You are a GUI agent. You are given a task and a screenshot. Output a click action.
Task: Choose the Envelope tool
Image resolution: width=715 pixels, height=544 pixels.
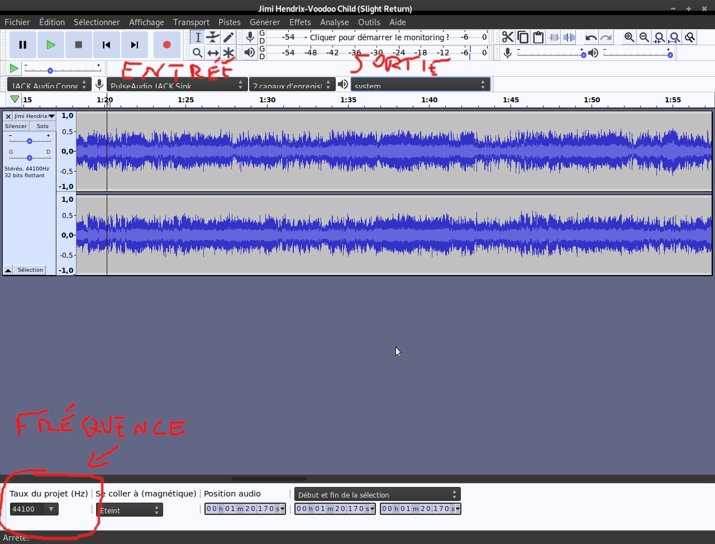(213, 37)
